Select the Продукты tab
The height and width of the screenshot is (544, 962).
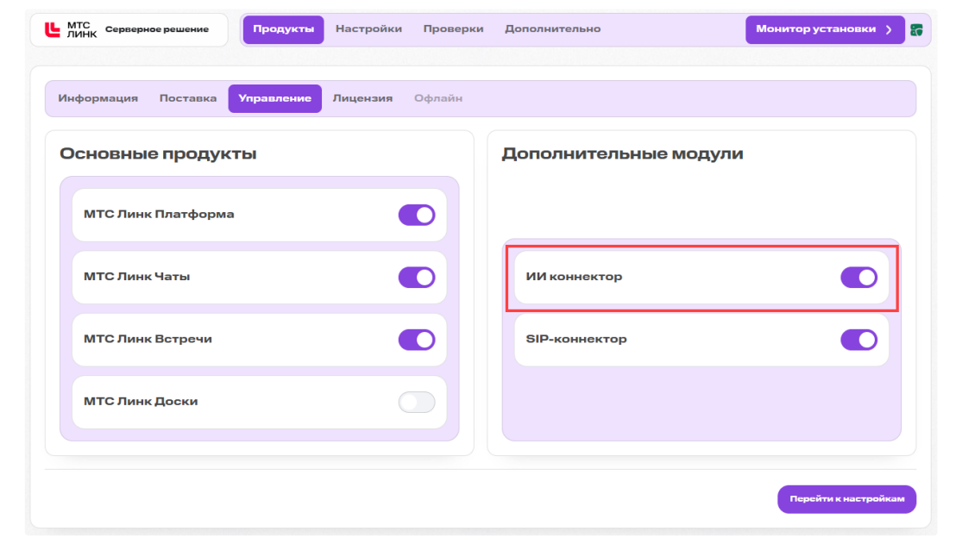point(284,29)
